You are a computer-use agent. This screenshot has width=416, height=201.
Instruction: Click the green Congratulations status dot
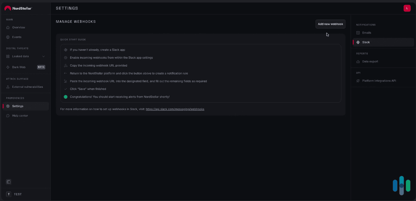click(x=66, y=97)
